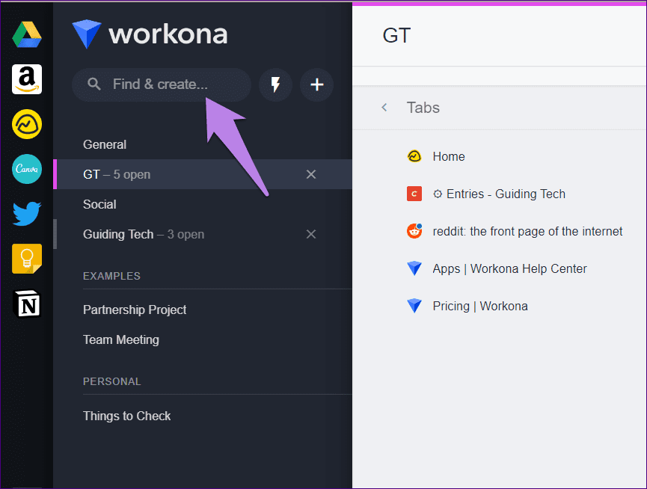Collapse the Tabs section with back chevron
This screenshot has width=647, height=489.
point(384,108)
